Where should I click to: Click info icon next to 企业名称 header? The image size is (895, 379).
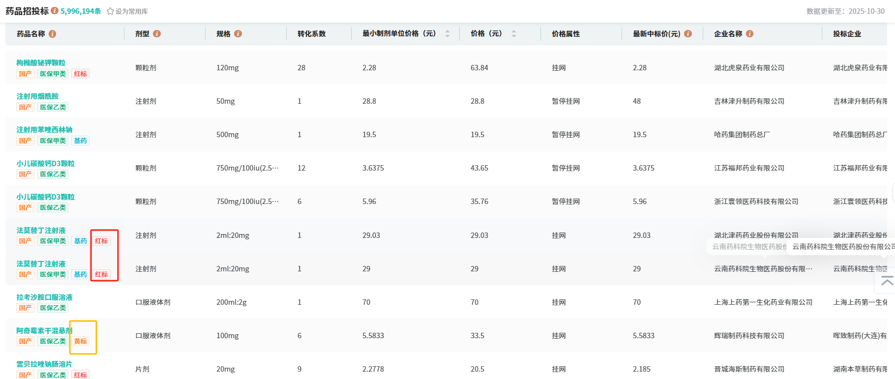(750, 34)
